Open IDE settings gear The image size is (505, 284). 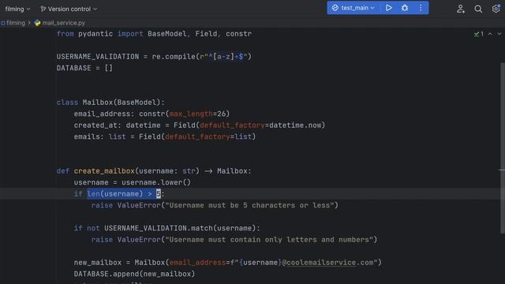496,9
